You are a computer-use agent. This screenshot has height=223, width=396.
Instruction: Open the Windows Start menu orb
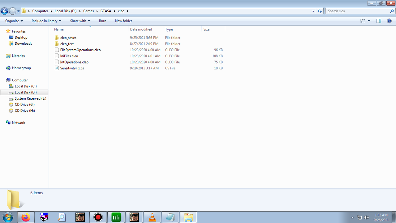[x=7, y=217]
